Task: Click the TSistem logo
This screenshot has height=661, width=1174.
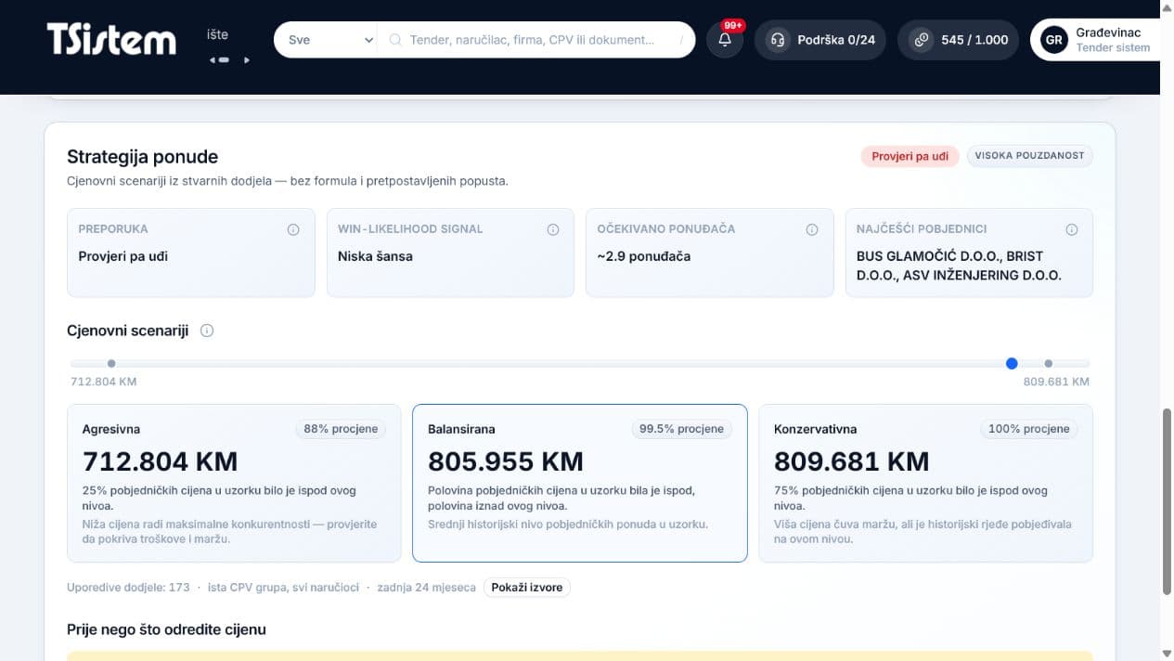Action: point(111,39)
